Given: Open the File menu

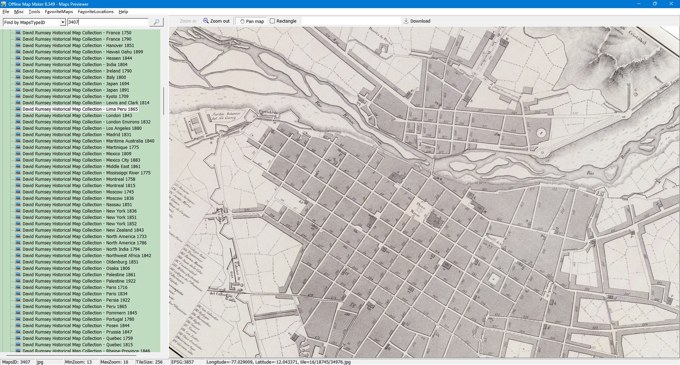Looking at the screenshot, I should [6, 12].
